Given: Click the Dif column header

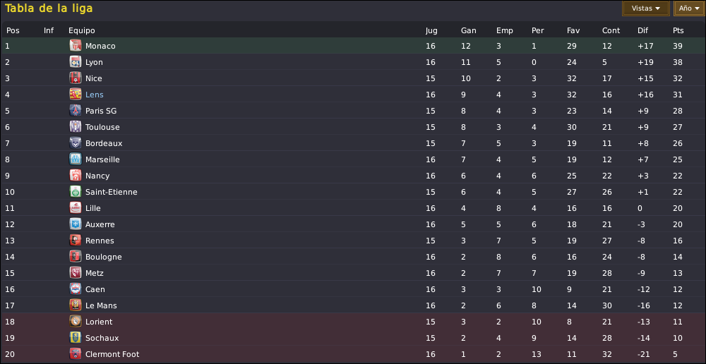Looking at the screenshot, I should click(x=642, y=30).
